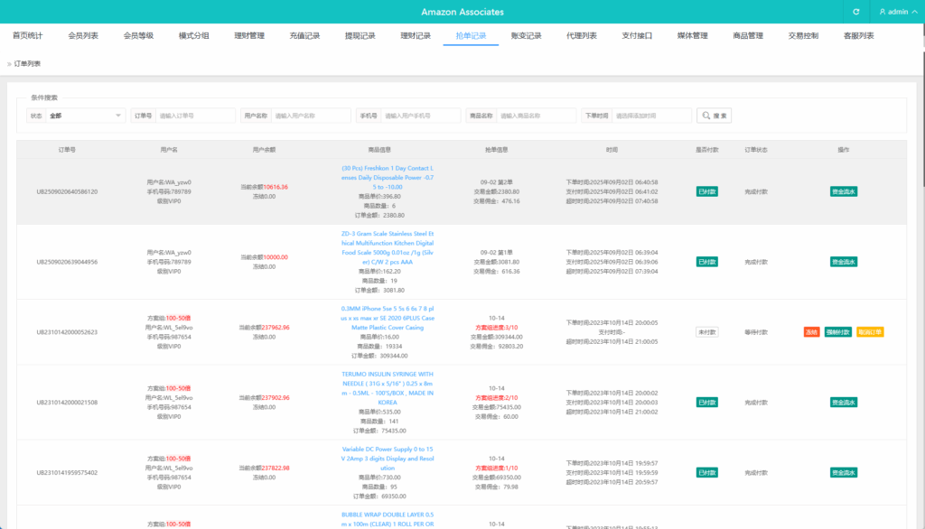
Task: Expand the admin account dropdown arrow
Action: click(x=915, y=12)
